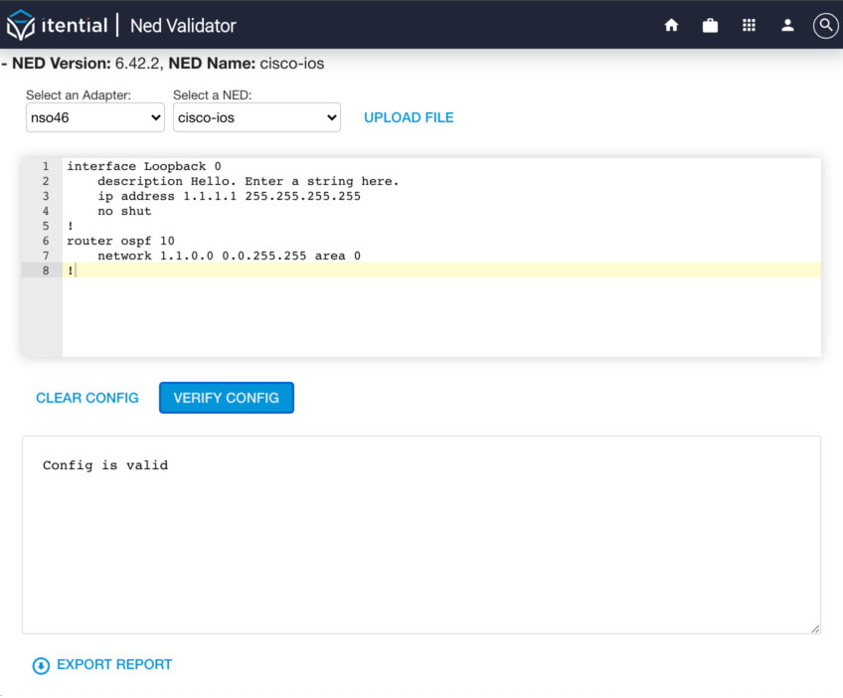Open the briefcase jobs icon
The image size is (843, 698).
710,25
